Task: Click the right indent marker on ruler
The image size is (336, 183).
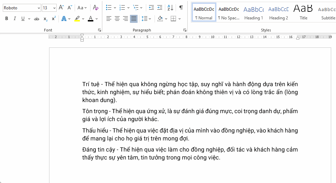Action: pos(298,38)
